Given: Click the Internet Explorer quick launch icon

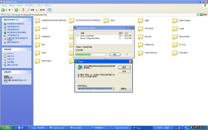Looking at the screenshot, I should (x=16, y=128).
